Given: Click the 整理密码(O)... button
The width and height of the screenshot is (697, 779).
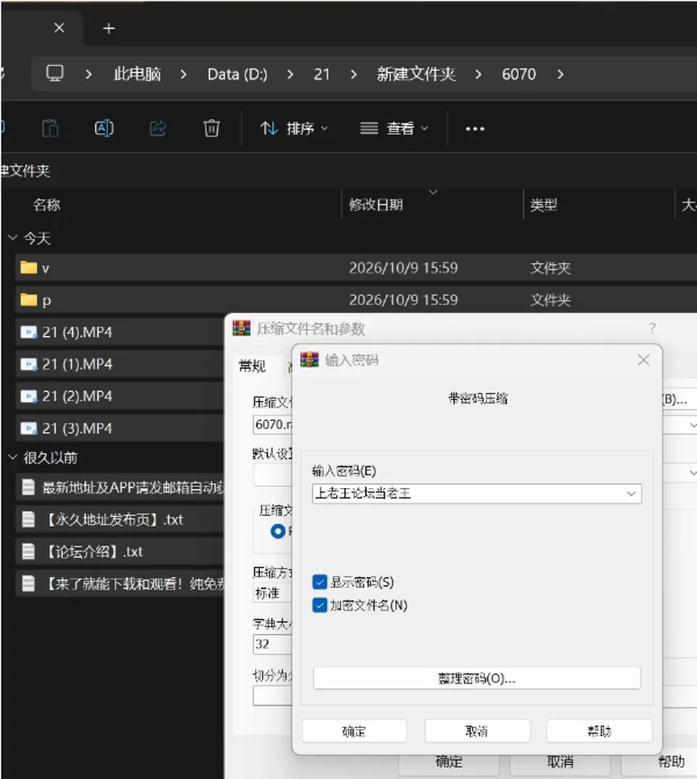Looking at the screenshot, I should tap(477, 678).
